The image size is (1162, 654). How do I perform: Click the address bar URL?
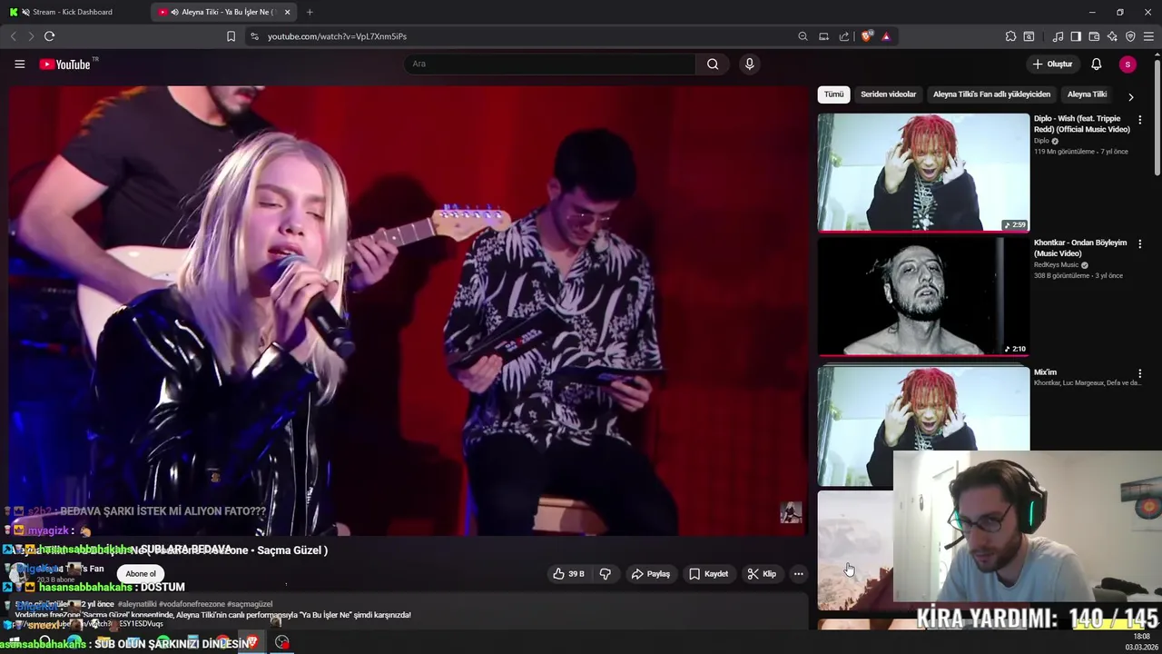click(x=337, y=36)
